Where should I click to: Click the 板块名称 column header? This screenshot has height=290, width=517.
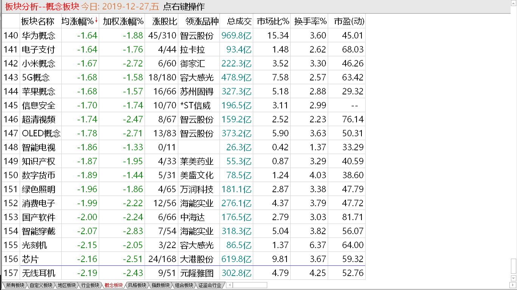click(x=38, y=21)
